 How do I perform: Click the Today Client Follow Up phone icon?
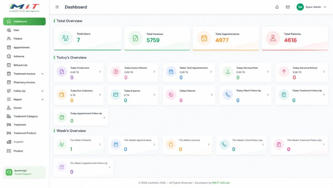click(228, 95)
